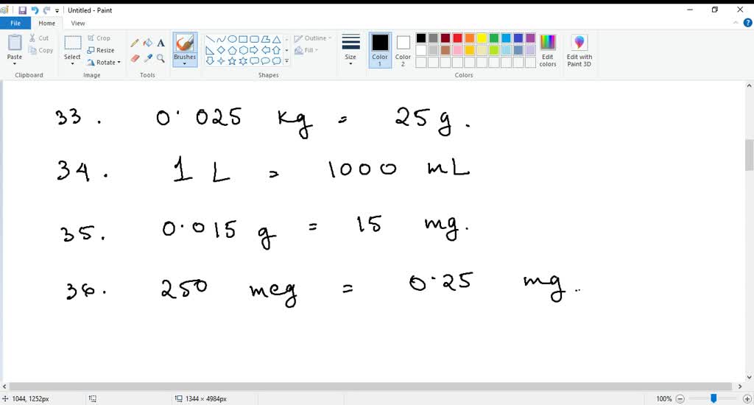Viewport: 754px width, 405px height.
Task: Open Edit colors dialog
Action: 548,51
